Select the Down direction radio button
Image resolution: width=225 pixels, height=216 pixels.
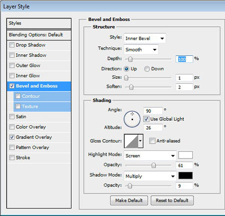click(147, 69)
